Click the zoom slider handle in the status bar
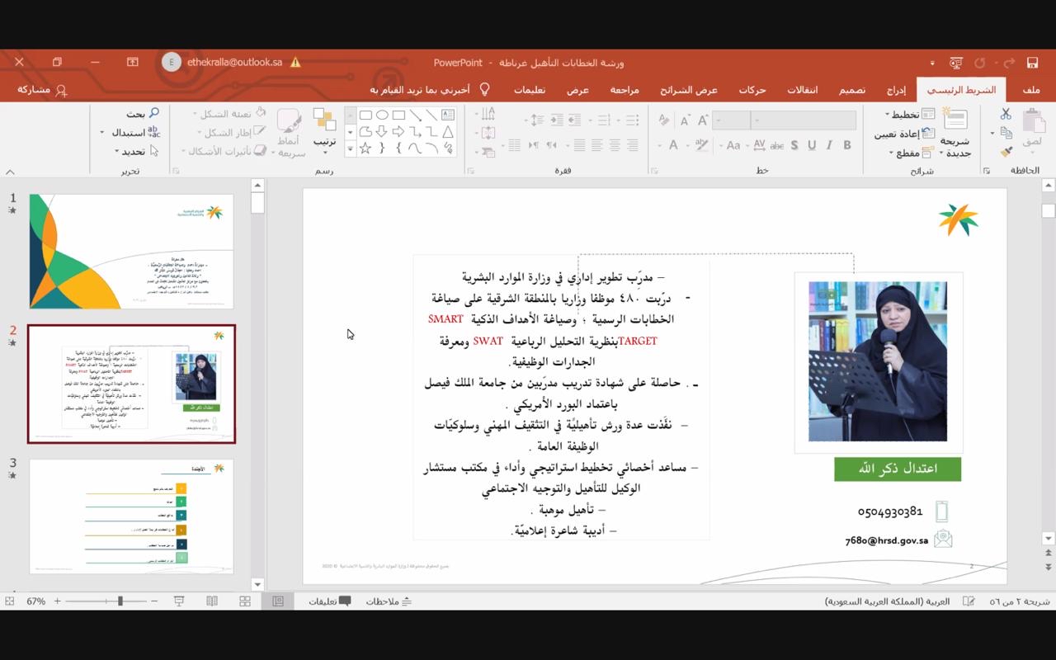 click(120, 601)
